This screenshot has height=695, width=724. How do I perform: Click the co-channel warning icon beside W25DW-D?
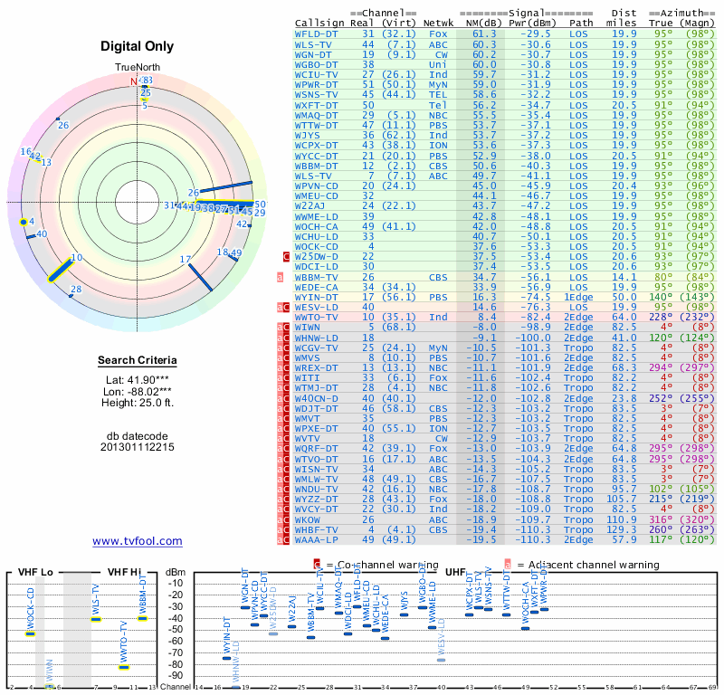pos(286,258)
